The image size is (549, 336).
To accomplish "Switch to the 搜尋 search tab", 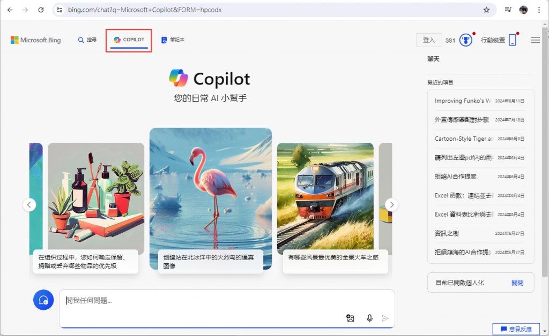I will (87, 40).
